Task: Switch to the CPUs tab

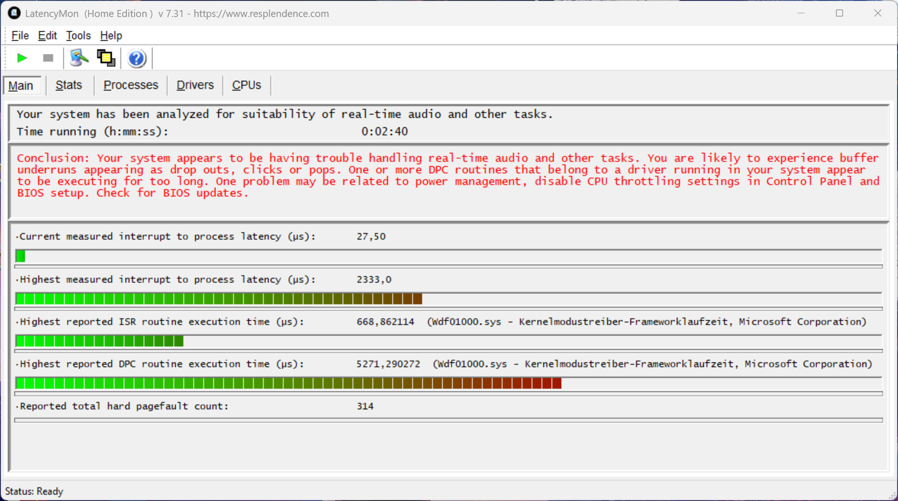Action: point(246,85)
